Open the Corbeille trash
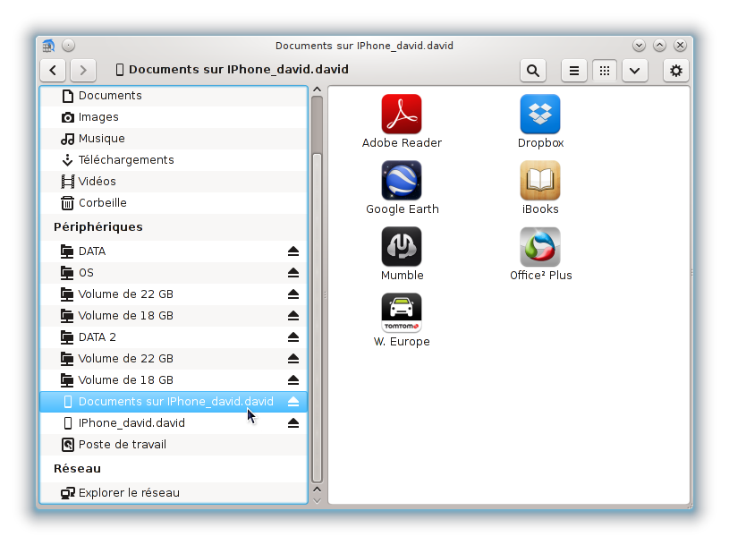Screen dimensions: 729x545 pyautogui.click(x=174, y=203)
